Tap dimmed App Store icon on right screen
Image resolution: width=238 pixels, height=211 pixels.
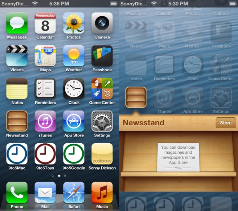[193, 97]
